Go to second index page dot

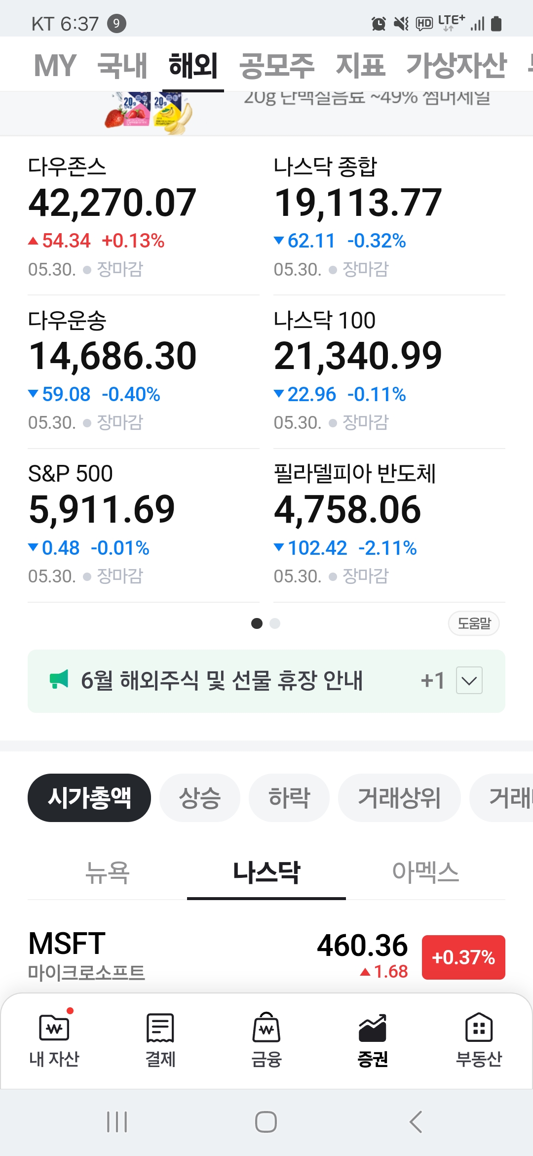[275, 623]
